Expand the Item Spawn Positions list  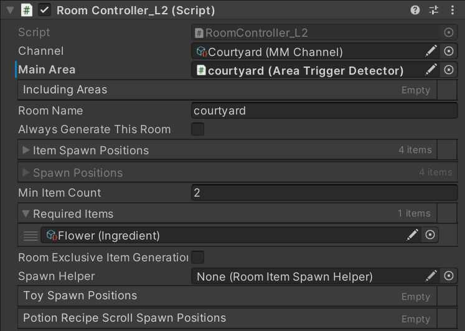pos(26,151)
